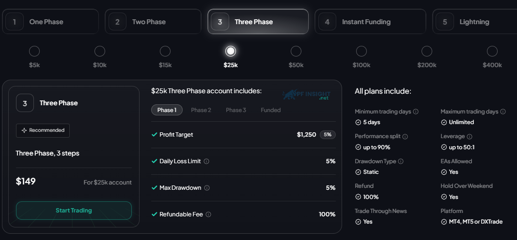
Task: Click info icon next to Daily Loss Limit
Action: pyautogui.click(x=206, y=161)
